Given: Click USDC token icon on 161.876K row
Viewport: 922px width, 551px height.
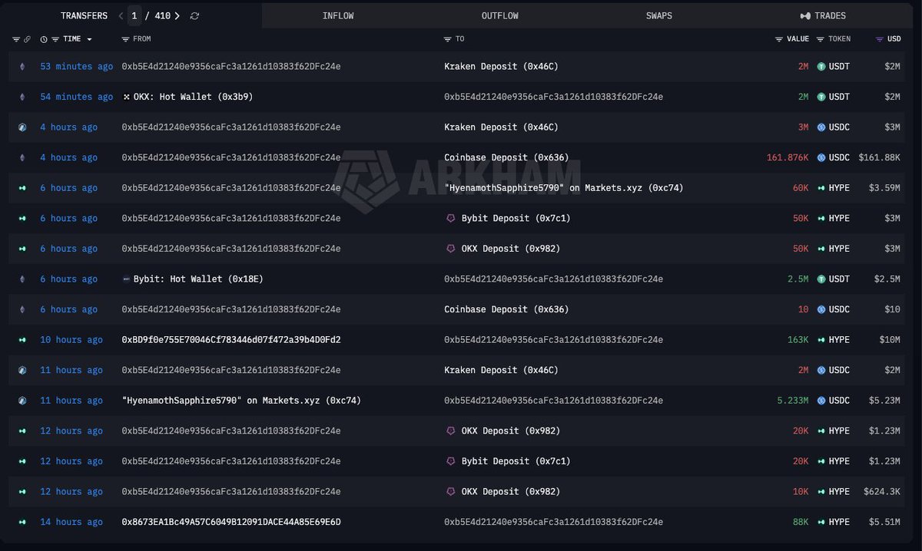Looking at the screenshot, I should coord(821,158).
